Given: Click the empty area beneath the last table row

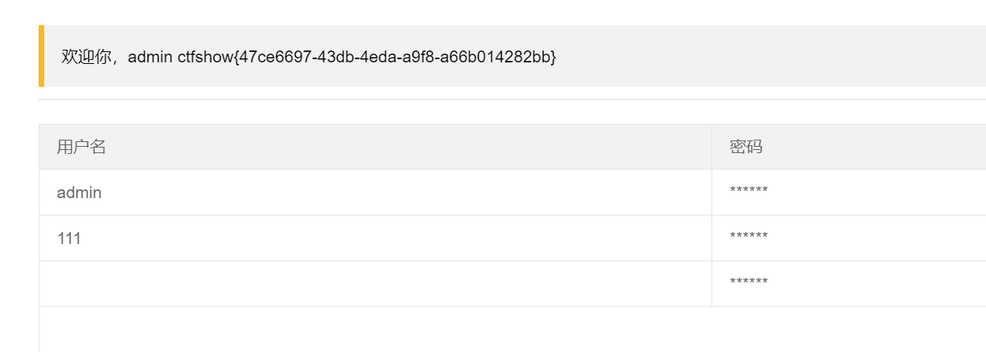Looking at the screenshot, I should tap(512, 329).
